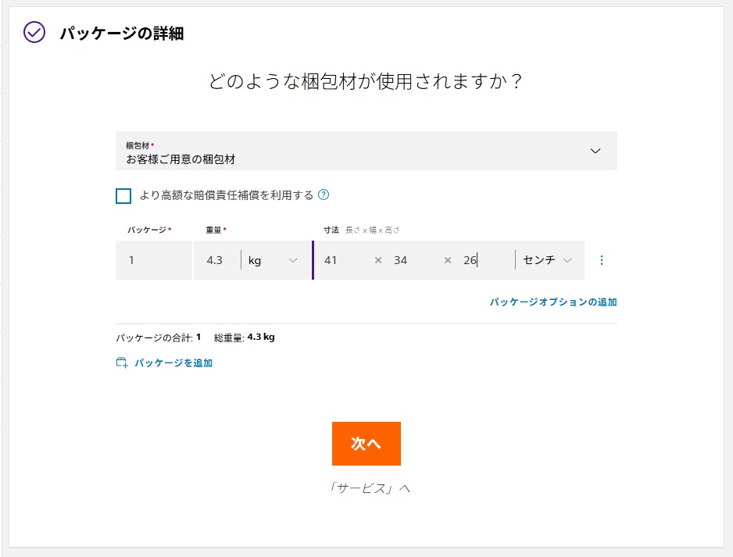Enable より高額な賠償責任補償を利用する checkbox
733x557 pixels.
123,196
